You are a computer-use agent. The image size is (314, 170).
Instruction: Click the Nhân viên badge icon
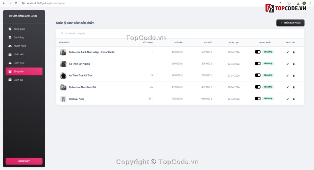[x=10, y=54]
